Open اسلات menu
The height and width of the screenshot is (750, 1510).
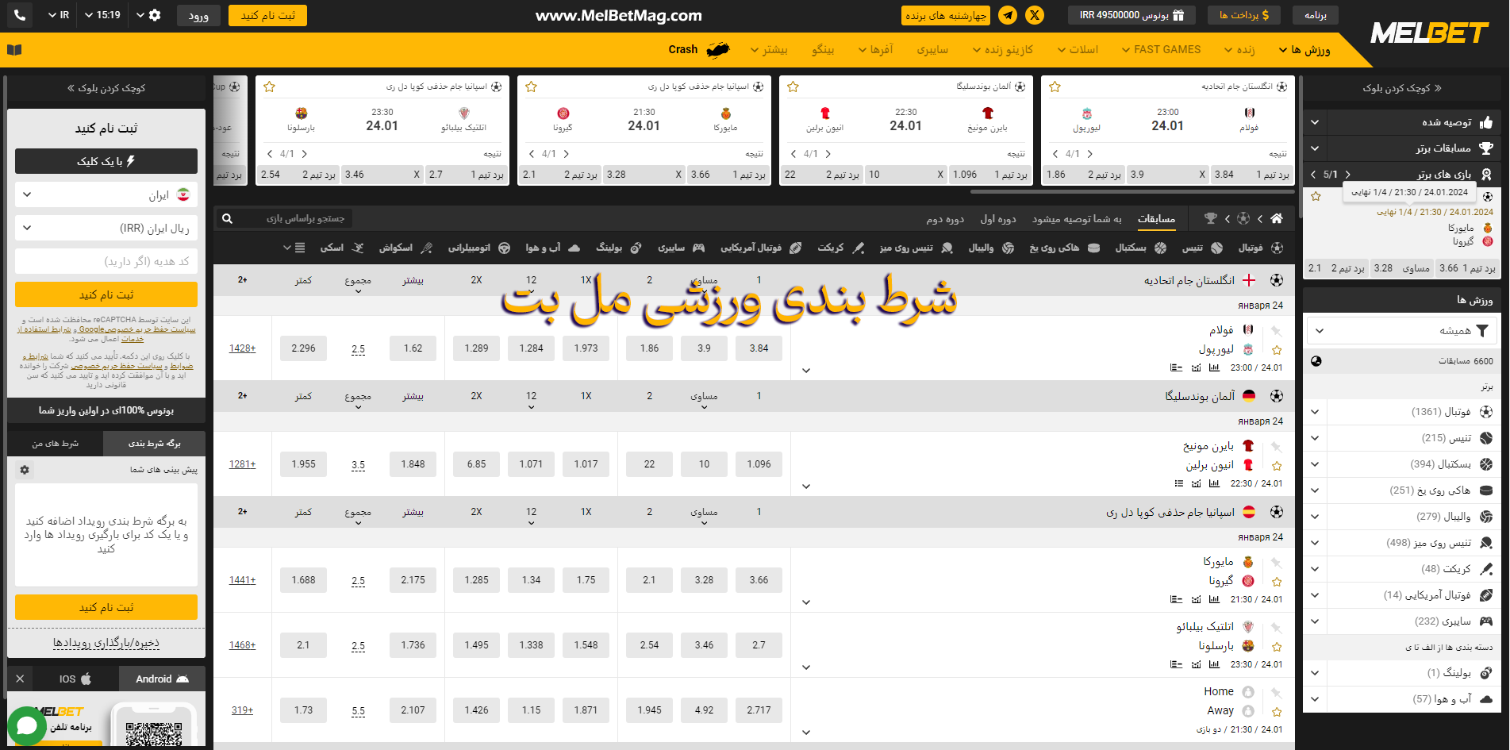(x=1078, y=50)
